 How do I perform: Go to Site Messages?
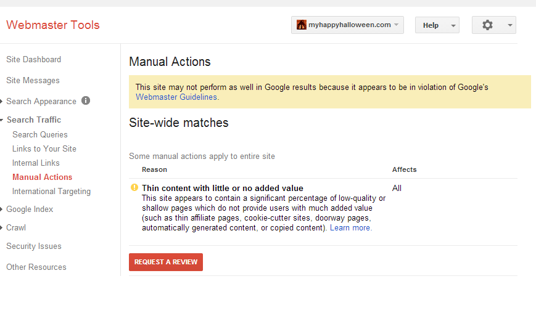[x=33, y=81]
